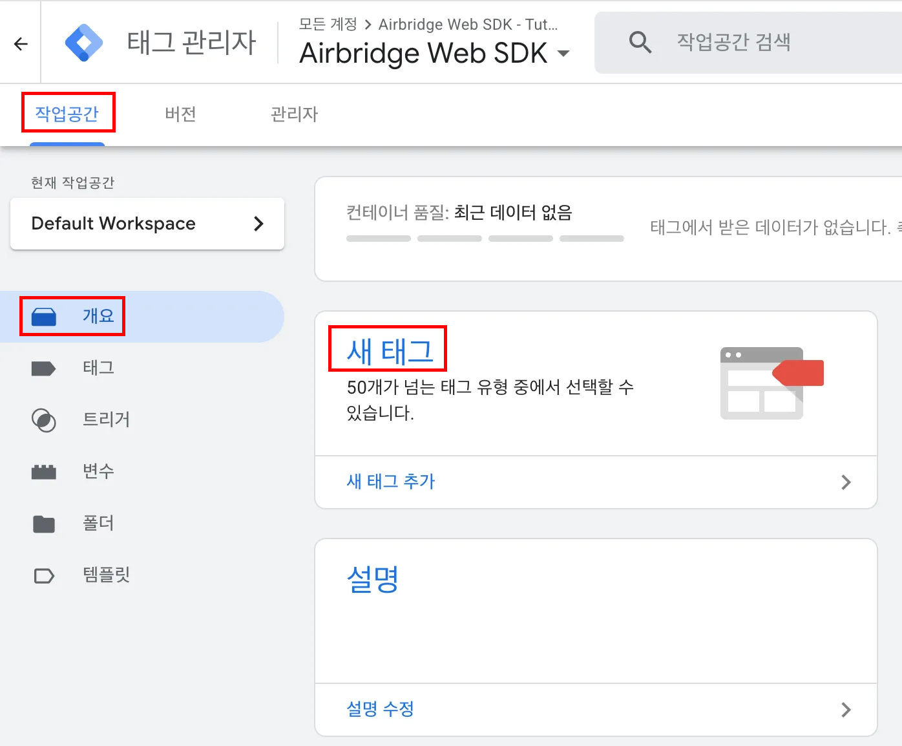Switch to the 버전 tab
Viewport: 902px width, 746px height.
180,114
